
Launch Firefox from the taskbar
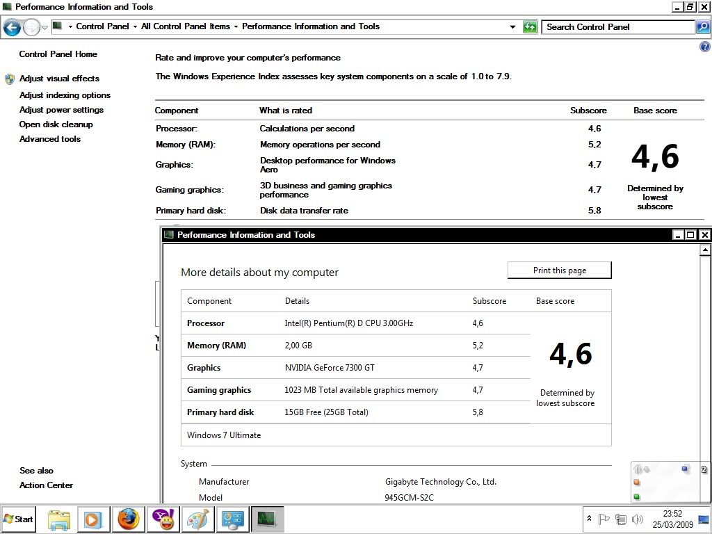coord(128,519)
